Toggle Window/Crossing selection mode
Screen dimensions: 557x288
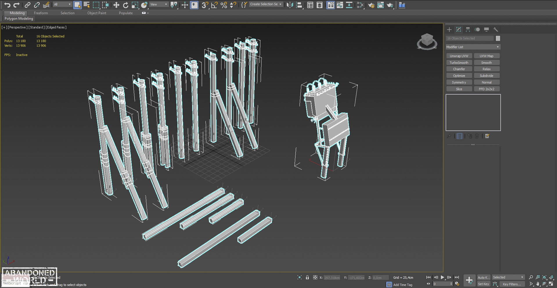[x=105, y=5]
